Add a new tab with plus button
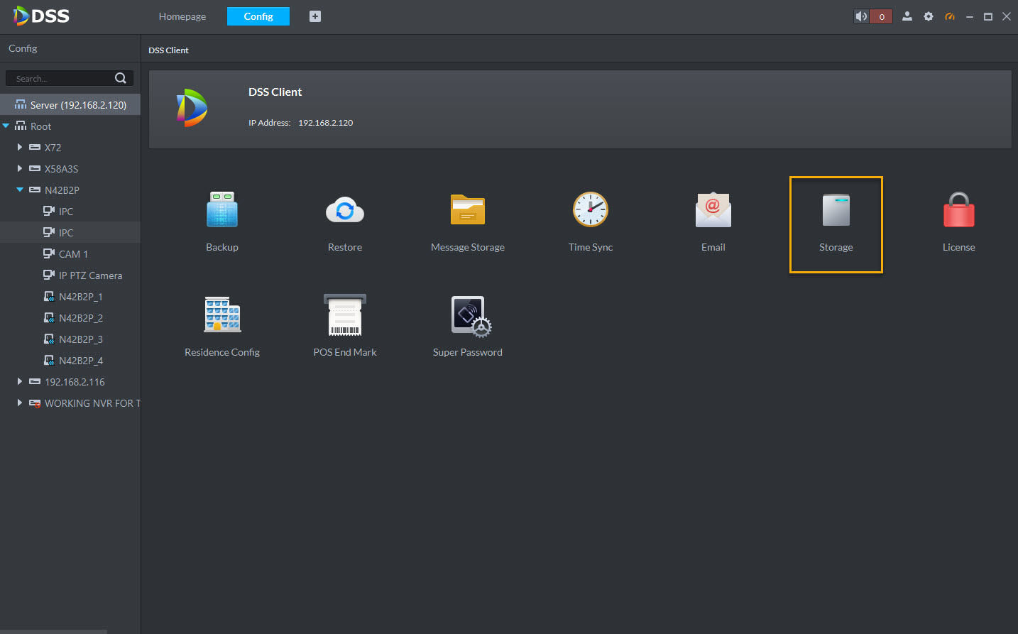This screenshot has height=634, width=1018. point(315,16)
